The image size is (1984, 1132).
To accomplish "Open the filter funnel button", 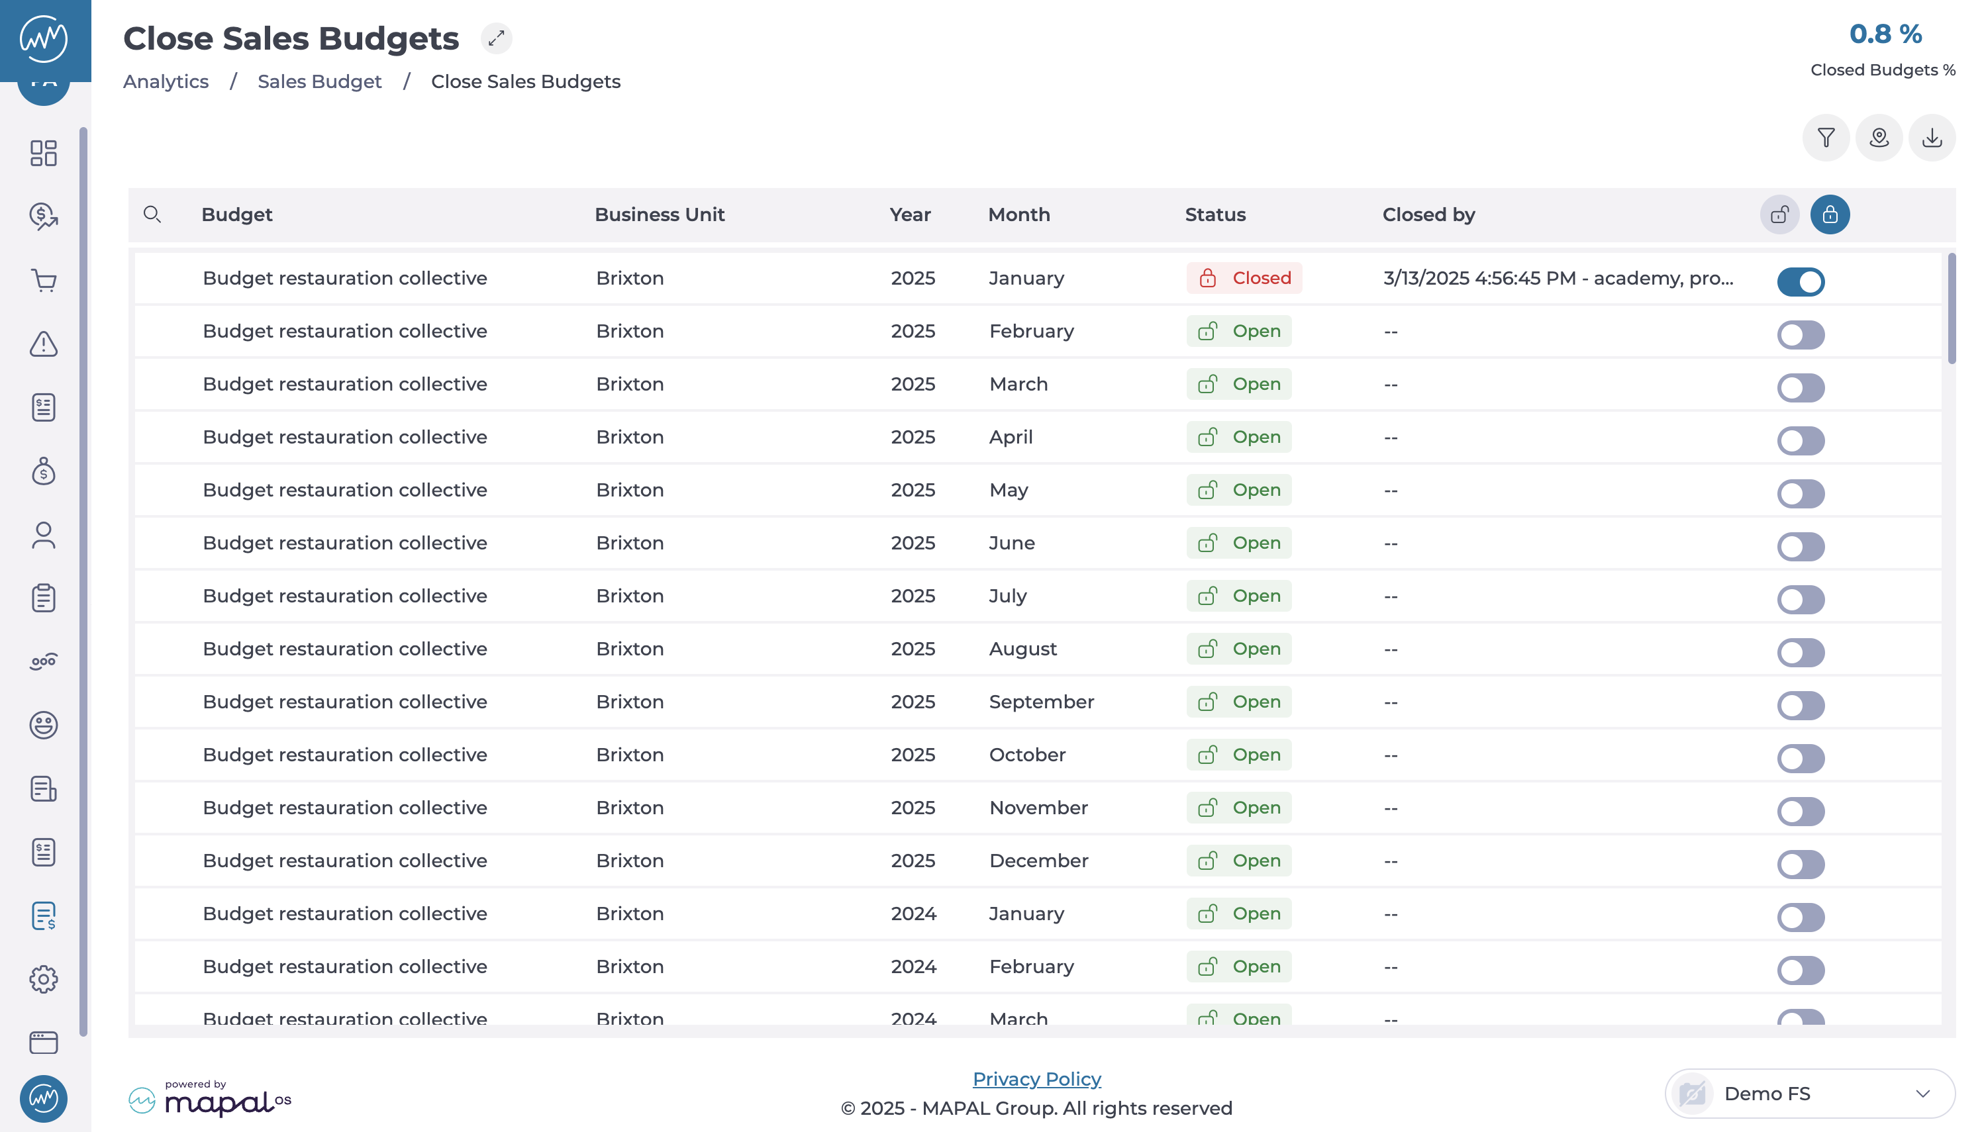I will [x=1825, y=138].
